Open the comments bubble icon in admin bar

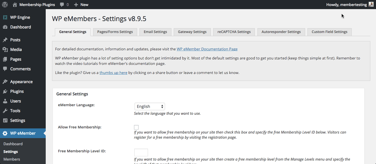coord(62,5)
